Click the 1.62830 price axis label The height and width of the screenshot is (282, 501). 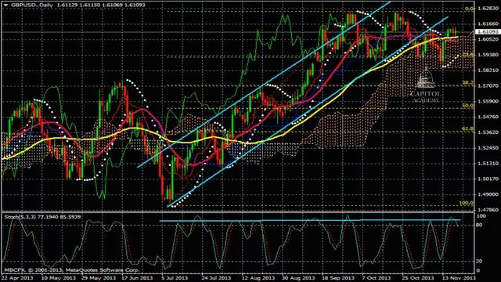(488, 9)
